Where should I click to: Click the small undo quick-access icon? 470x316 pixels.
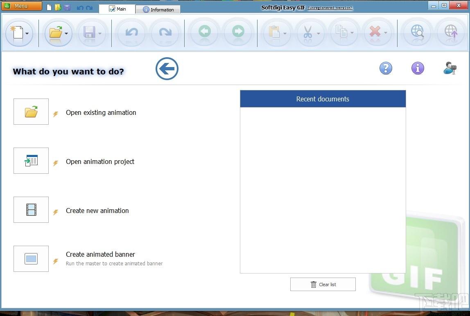[x=80, y=8]
